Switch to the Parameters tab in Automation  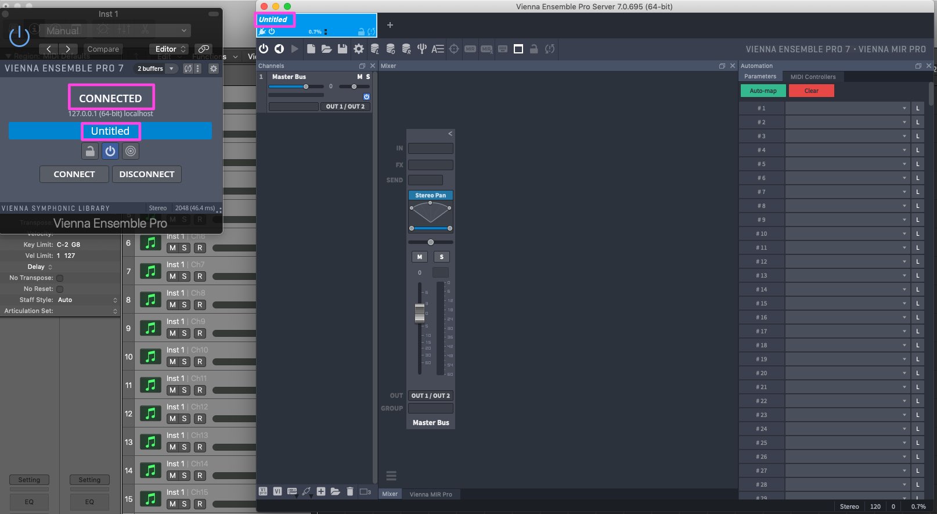click(760, 77)
